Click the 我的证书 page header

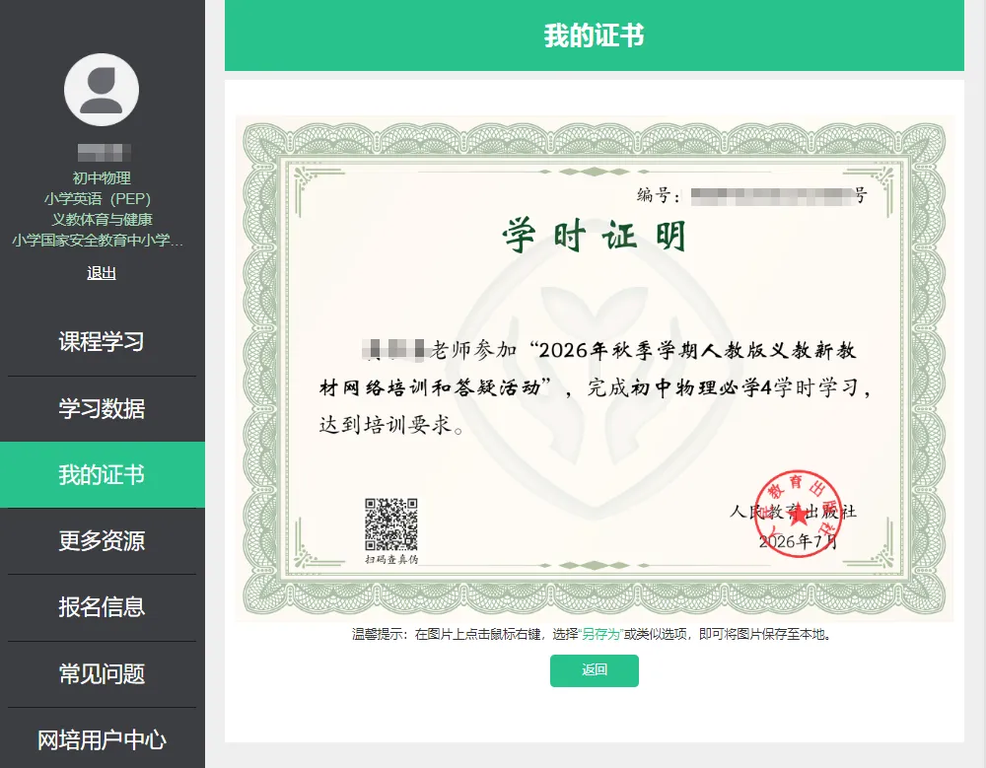pos(595,35)
